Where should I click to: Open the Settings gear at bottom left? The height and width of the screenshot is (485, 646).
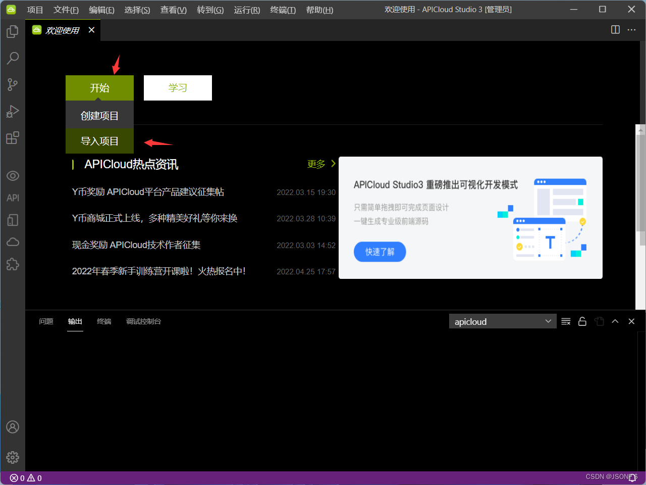point(13,457)
